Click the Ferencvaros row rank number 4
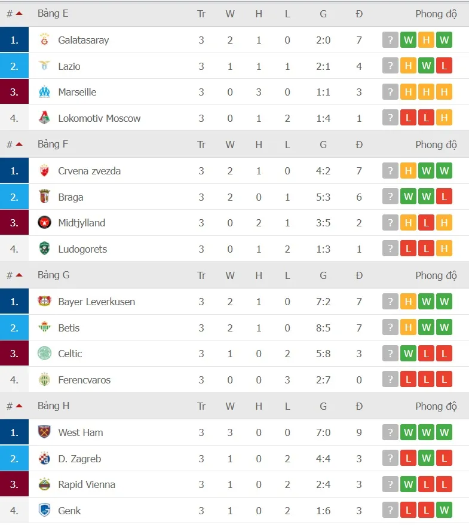 [14, 380]
